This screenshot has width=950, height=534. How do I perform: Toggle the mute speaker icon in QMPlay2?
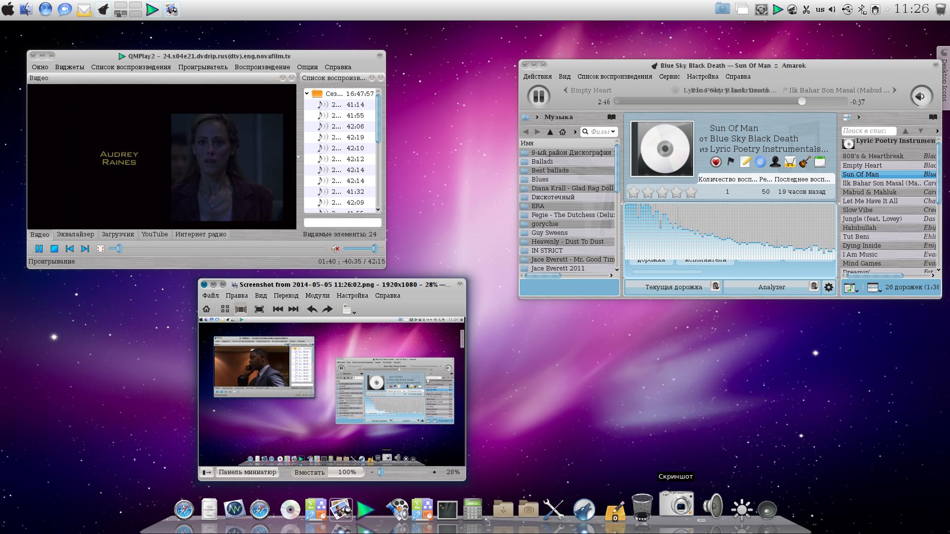335,249
